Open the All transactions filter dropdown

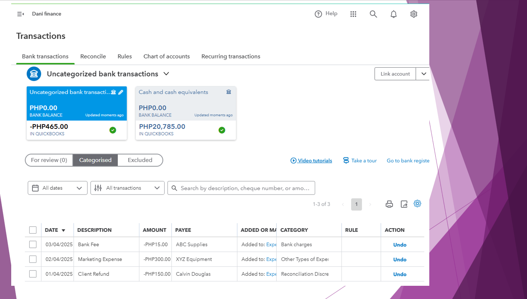pyautogui.click(x=127, y=188)
